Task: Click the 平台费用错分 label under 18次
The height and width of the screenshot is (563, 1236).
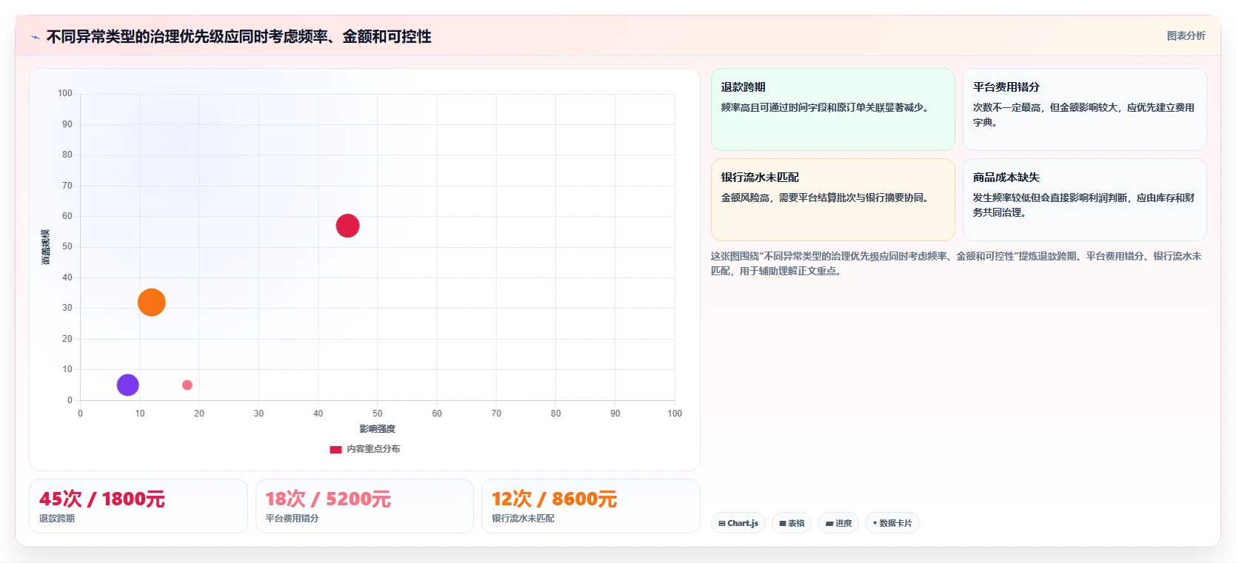Action: [x=292, y=519]
